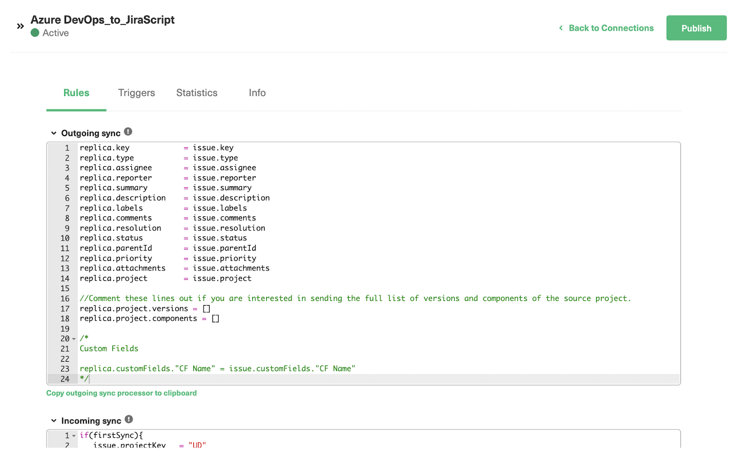Collapse the Incoming sync section
The image size is (754, 456).
point(54,421)
